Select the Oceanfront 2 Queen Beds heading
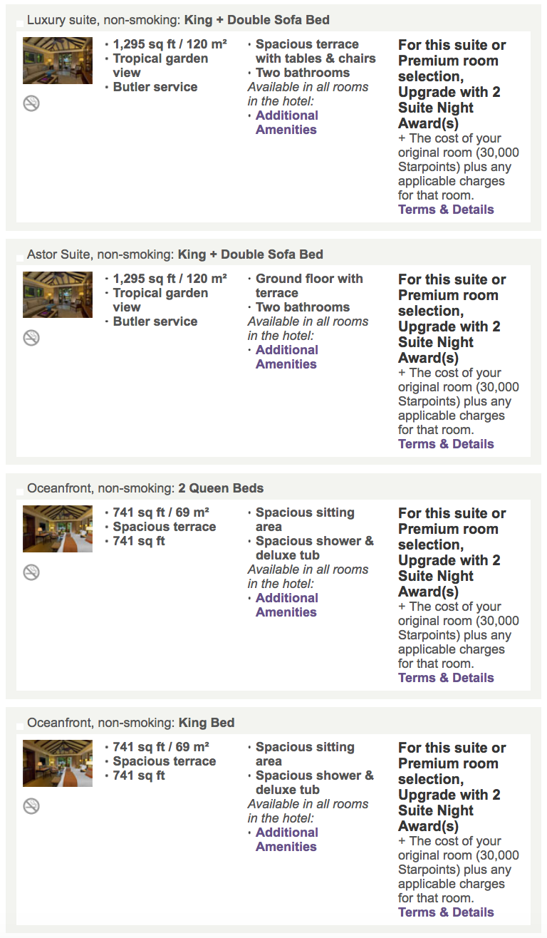The height and width of the screenshot is (938, 547). (x=145, y=489)
